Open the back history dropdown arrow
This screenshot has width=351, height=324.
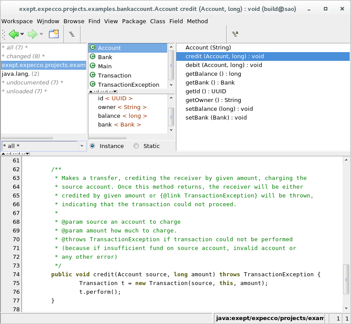(22, 34)
